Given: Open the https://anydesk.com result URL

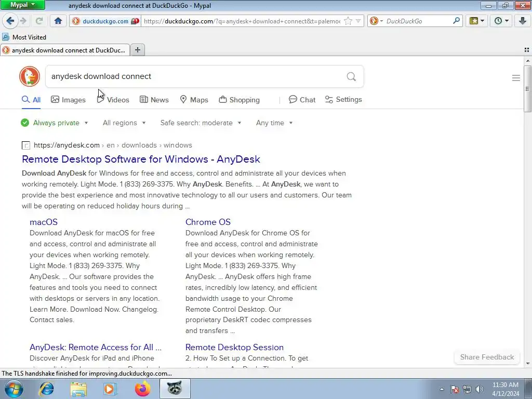Looking at the screenshot, I should 66,145.
